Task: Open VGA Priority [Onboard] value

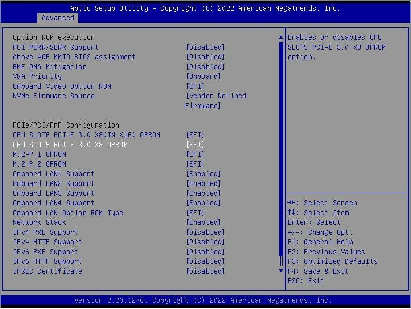Action: pos(203,76)
